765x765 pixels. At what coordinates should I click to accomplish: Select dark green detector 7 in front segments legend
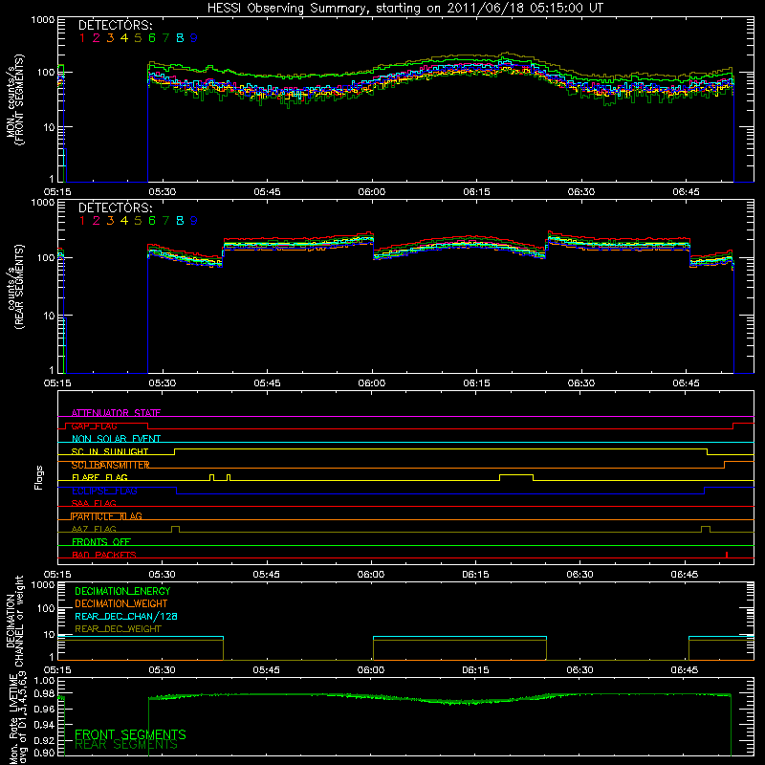(165, 38)
